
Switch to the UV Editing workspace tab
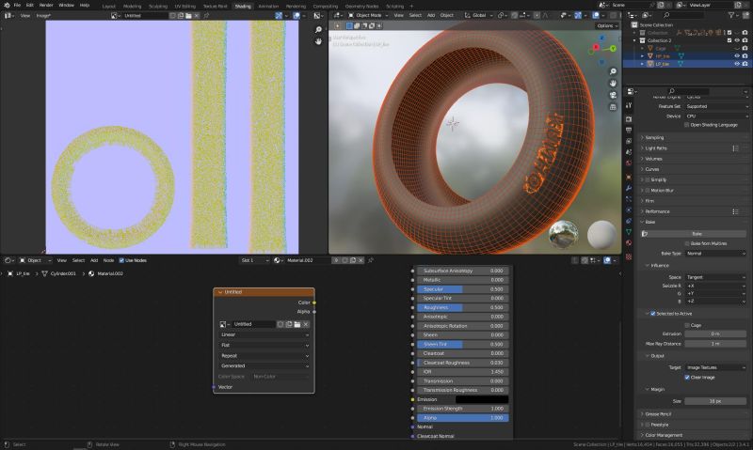click(x=184, y=7)
